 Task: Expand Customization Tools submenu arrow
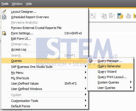coord(85,100)
